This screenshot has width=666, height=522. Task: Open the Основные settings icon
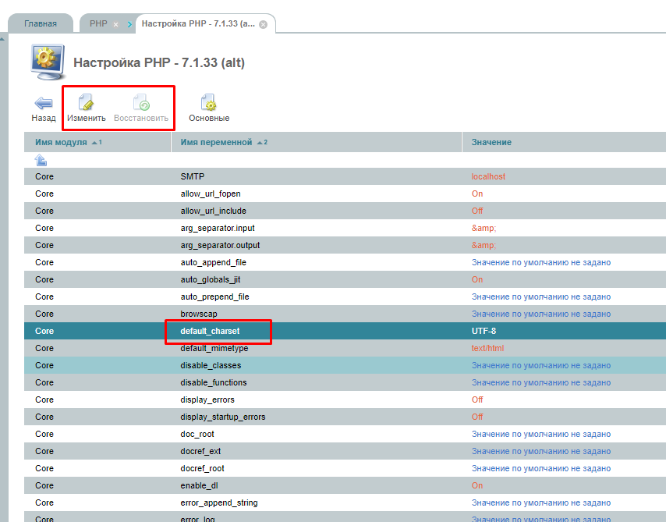coord(208,102)
